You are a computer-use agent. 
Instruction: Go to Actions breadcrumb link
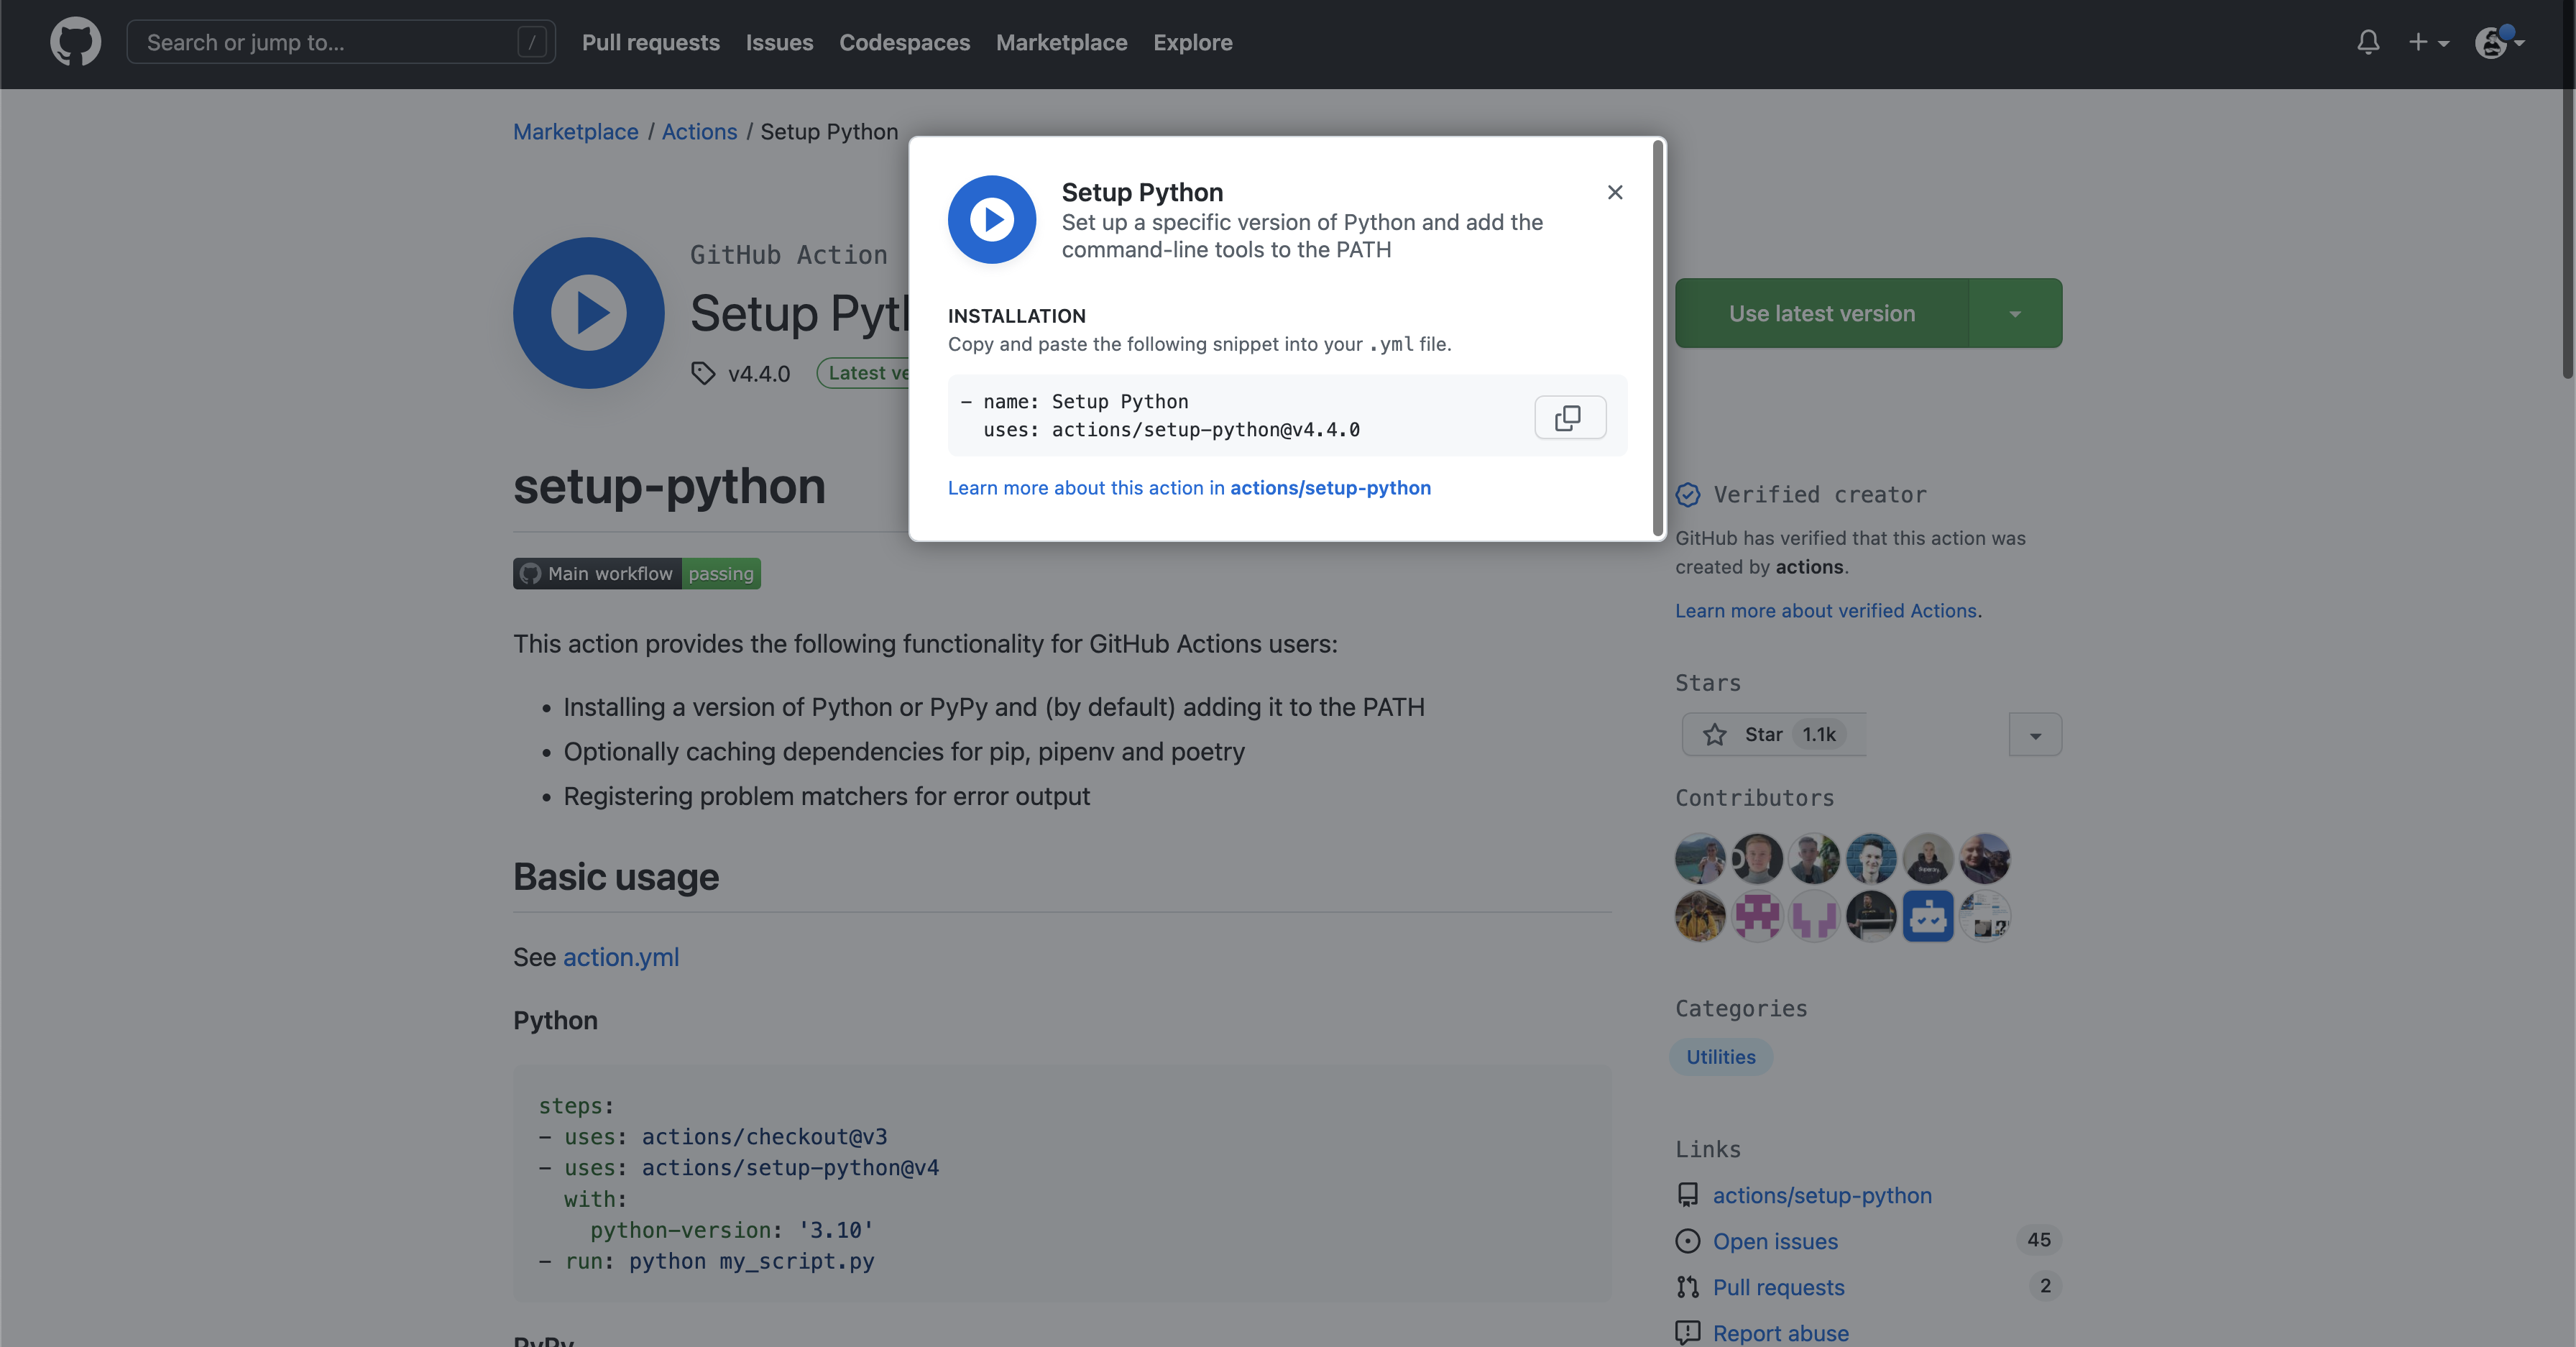[699, 131]
